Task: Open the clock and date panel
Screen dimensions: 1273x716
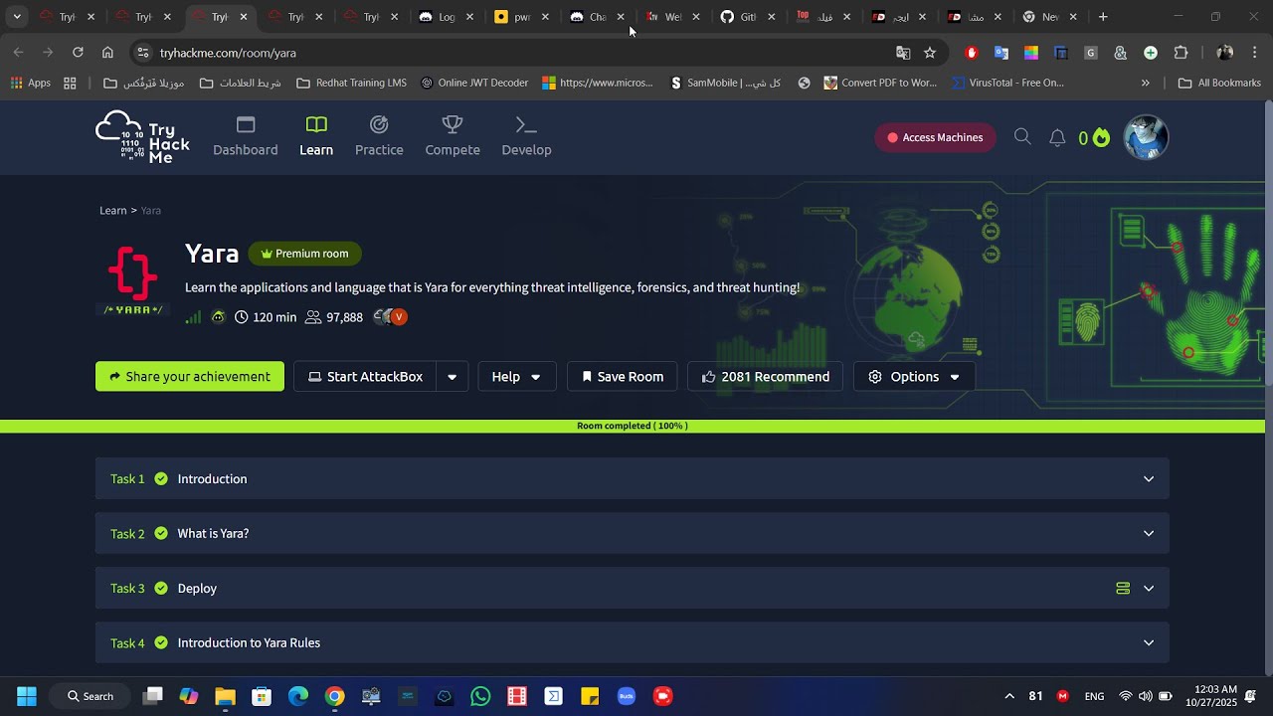Action: tap(1210, 696)
